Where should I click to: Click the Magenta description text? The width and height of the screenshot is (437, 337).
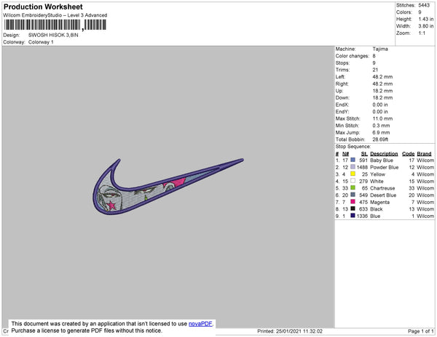pos(379,202)
